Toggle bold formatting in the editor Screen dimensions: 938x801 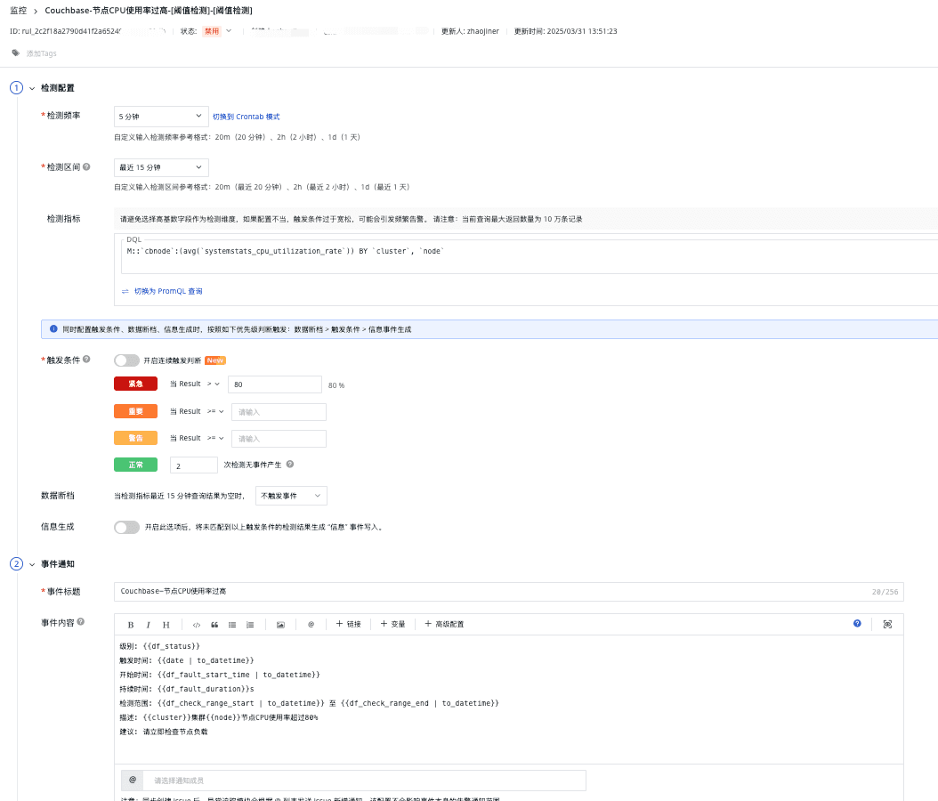coord(131,625)
